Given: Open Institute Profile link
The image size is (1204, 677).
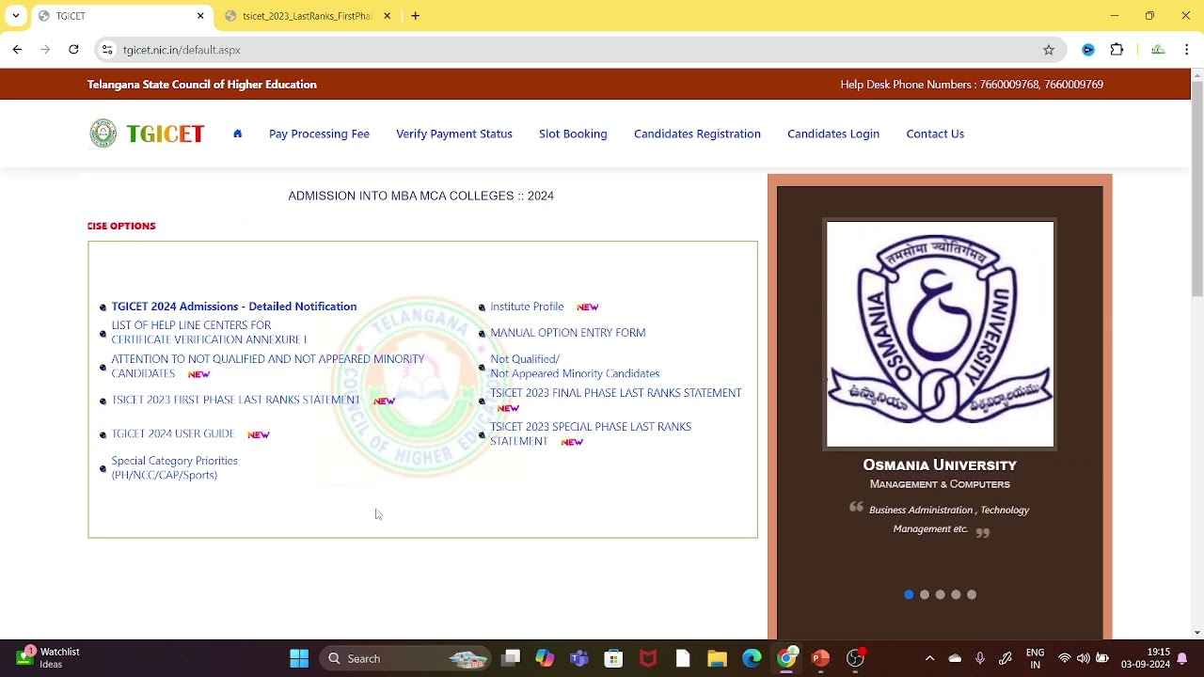Looking at the screenshot, I should tap(527, 307).
